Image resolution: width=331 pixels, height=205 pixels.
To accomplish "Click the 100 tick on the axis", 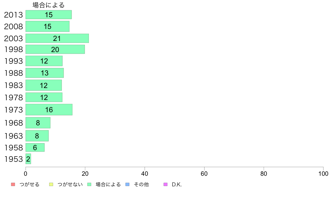I will tap(323, 174).
